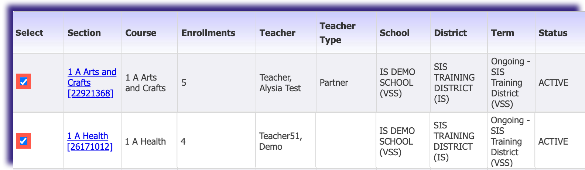
Task: Click the Enrollments column header
Action: coord(208,33)
